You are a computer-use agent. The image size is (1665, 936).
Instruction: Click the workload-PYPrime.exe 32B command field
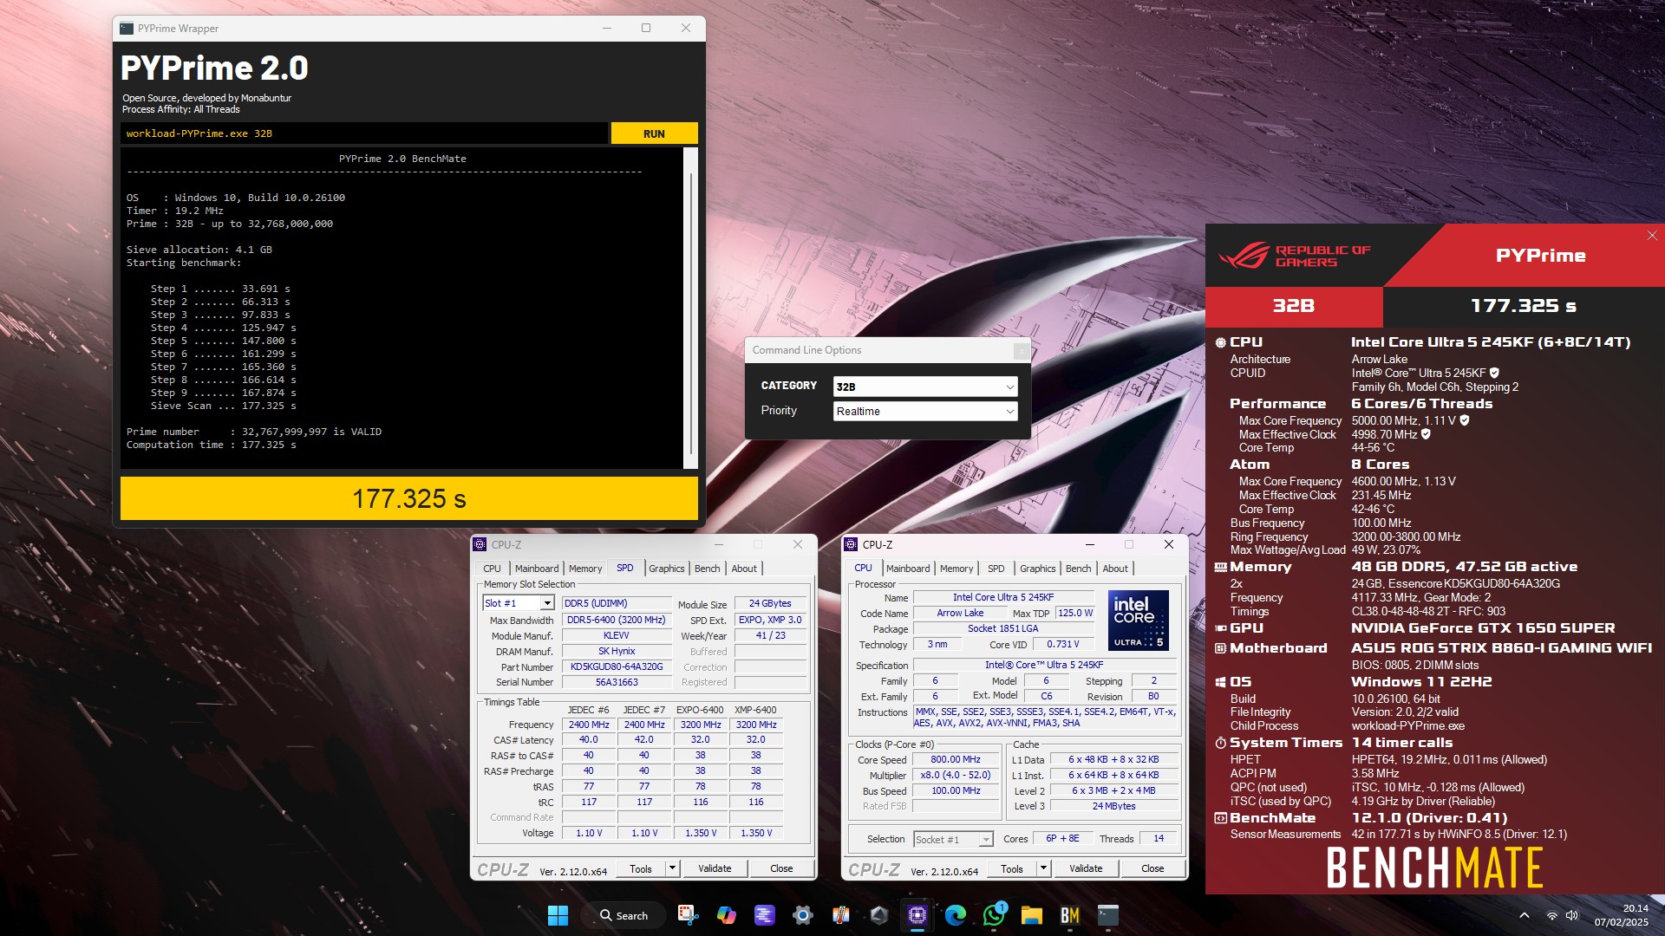point(364,133)
